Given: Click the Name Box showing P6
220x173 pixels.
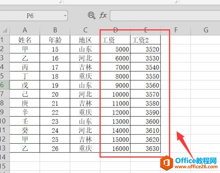Looking at the screenshot, I should pos(34,15).
